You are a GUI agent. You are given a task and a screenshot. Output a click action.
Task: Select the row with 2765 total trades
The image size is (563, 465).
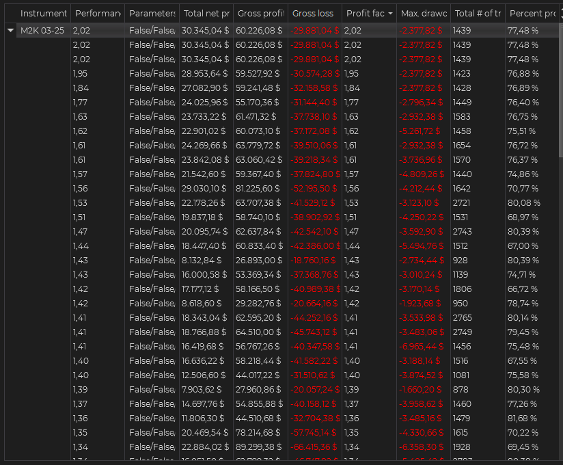tap(462, 318)
